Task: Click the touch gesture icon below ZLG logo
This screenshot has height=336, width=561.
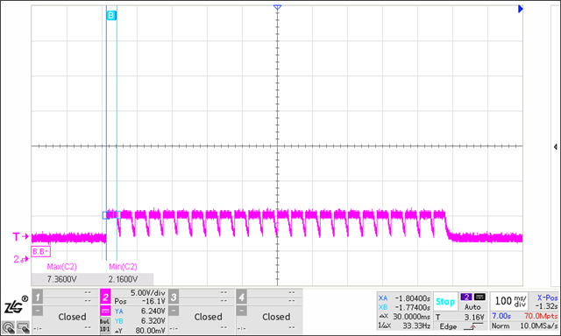Action: (x=9, y=327)
